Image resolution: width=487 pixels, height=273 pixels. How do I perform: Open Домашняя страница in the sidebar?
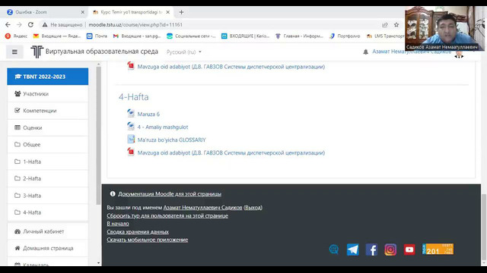pyautogui.click(x=47, y=248)
